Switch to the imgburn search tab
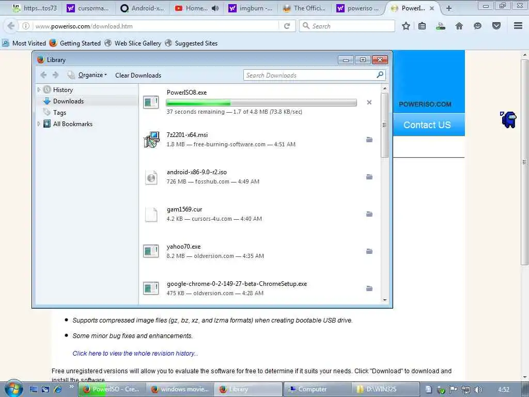The height and width of the screenshot is (397, 529). pyautogui.click(x=252, y=8)
